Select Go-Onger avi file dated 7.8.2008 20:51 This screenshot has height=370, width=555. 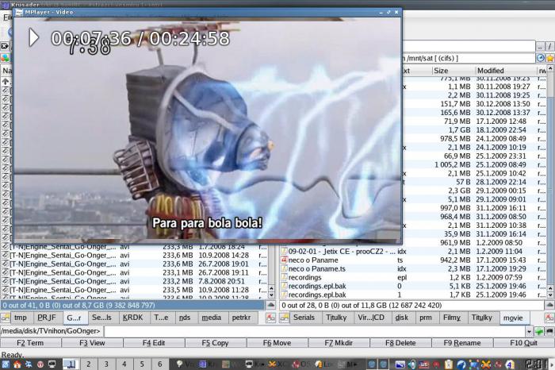click(135, 281)
